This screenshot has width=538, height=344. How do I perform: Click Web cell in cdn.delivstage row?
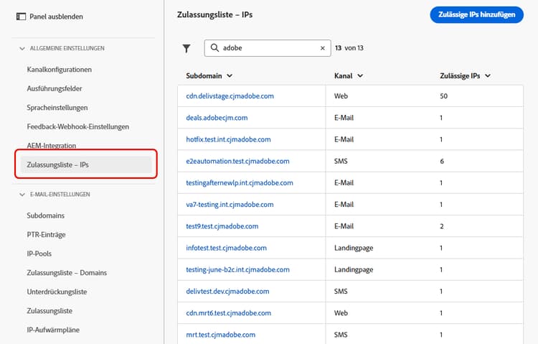[341, 96]
